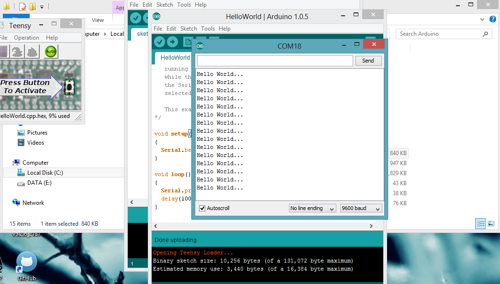Screen dimensions: 500x284
Task: Click the serial monitor text input field
Action: tap(275, 61)
